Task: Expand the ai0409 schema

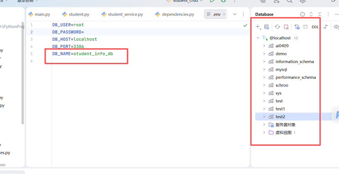Action: point(264,46)
